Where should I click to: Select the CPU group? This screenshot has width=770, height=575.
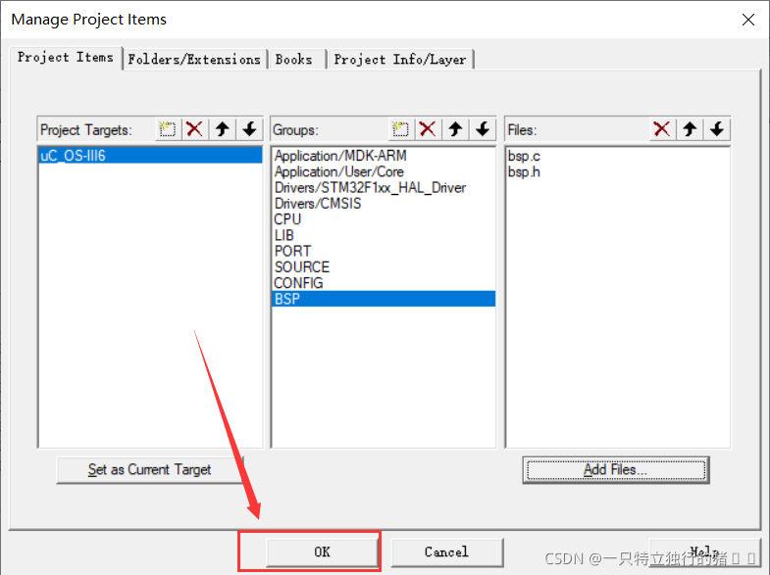click(x=383, y=219)
